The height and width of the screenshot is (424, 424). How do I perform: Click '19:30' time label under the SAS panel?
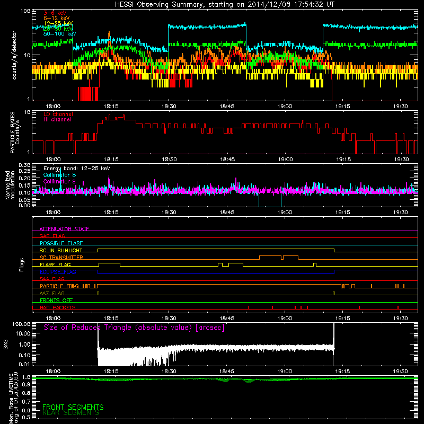tap(401, 372)
